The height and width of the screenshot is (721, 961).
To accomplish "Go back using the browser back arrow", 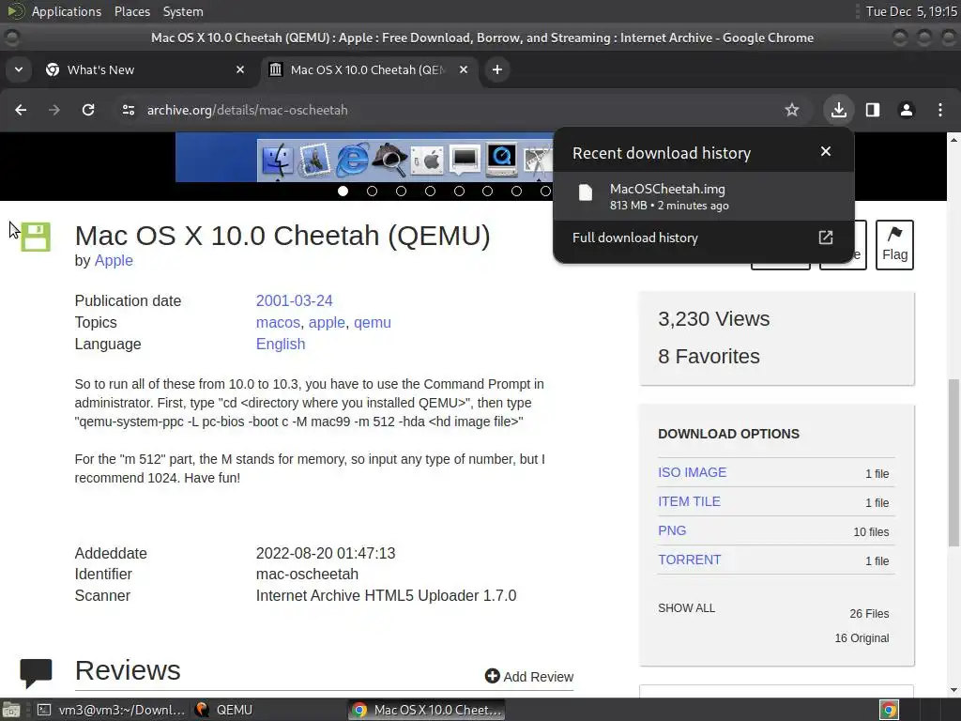I will (21, 110).
